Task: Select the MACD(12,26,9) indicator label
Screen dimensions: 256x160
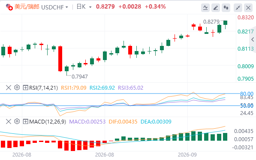Action: pos(48,122)
